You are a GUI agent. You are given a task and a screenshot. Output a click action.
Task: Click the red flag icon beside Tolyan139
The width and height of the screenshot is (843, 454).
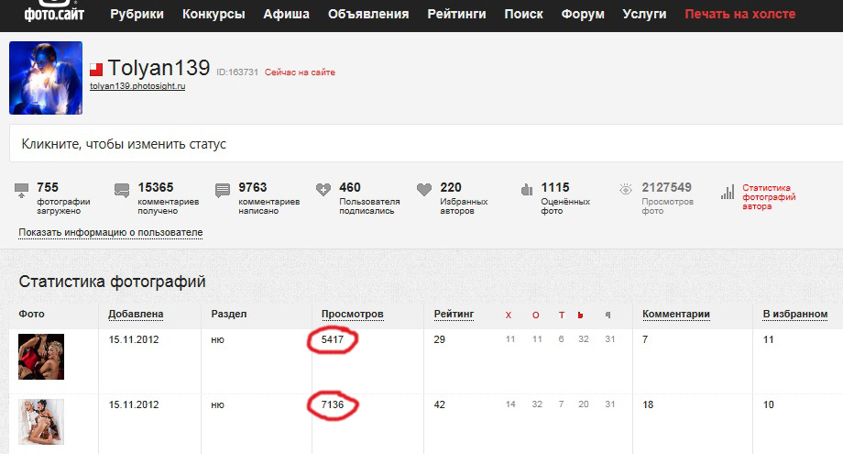pos(96,70)
